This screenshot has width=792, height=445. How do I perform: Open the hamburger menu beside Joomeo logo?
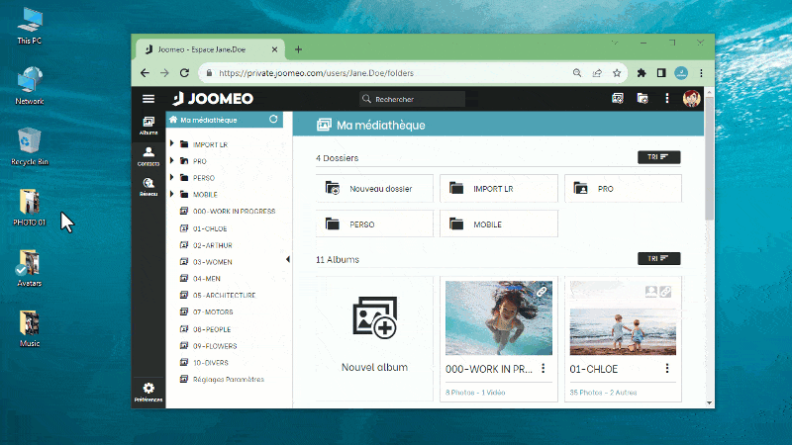click(x=148, y=99)
